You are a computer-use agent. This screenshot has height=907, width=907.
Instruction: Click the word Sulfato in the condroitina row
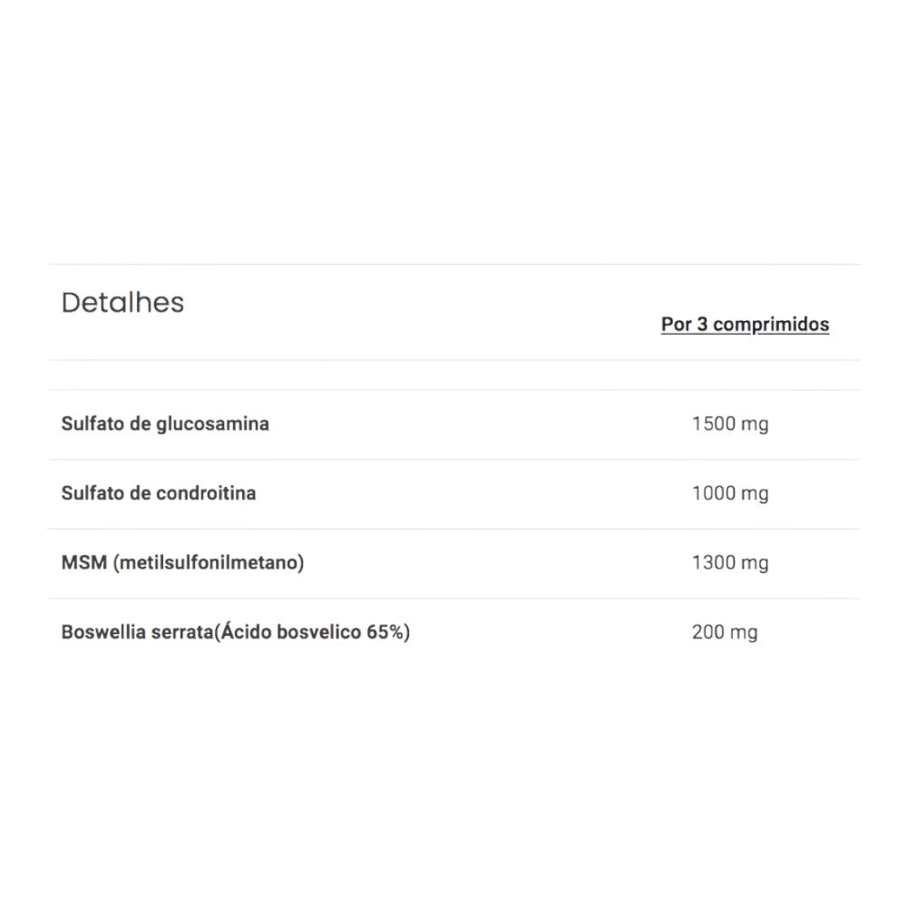pos(91,493)
